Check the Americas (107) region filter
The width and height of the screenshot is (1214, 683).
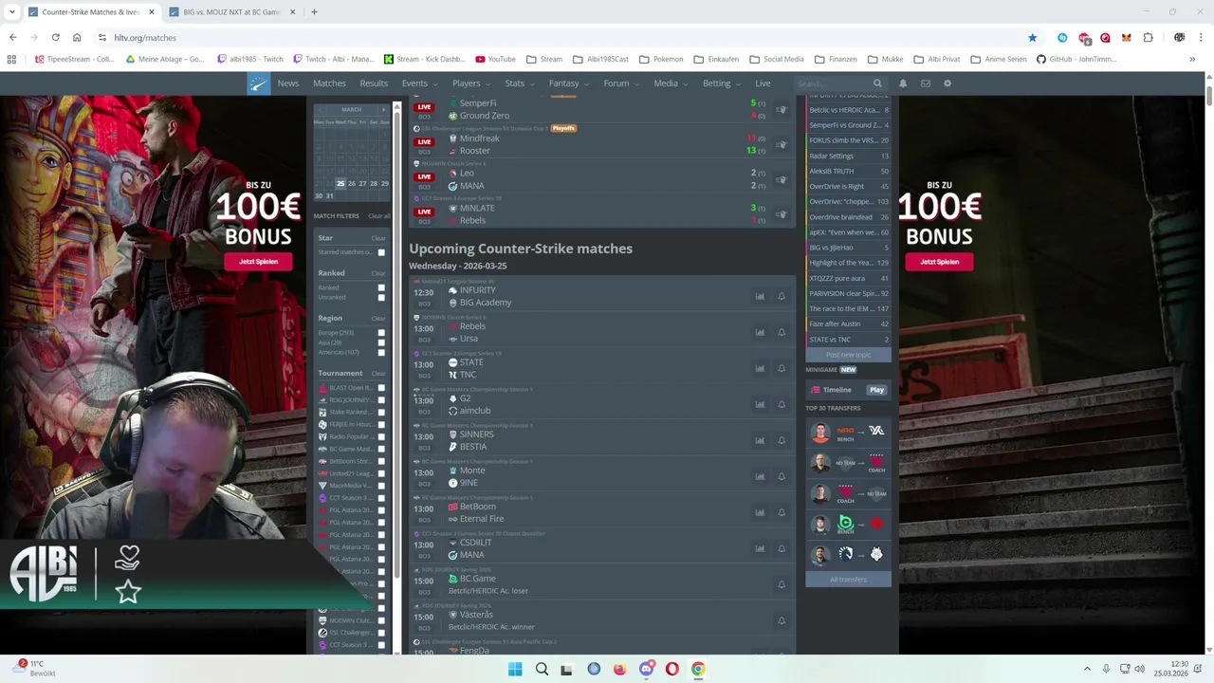[381, 352]
